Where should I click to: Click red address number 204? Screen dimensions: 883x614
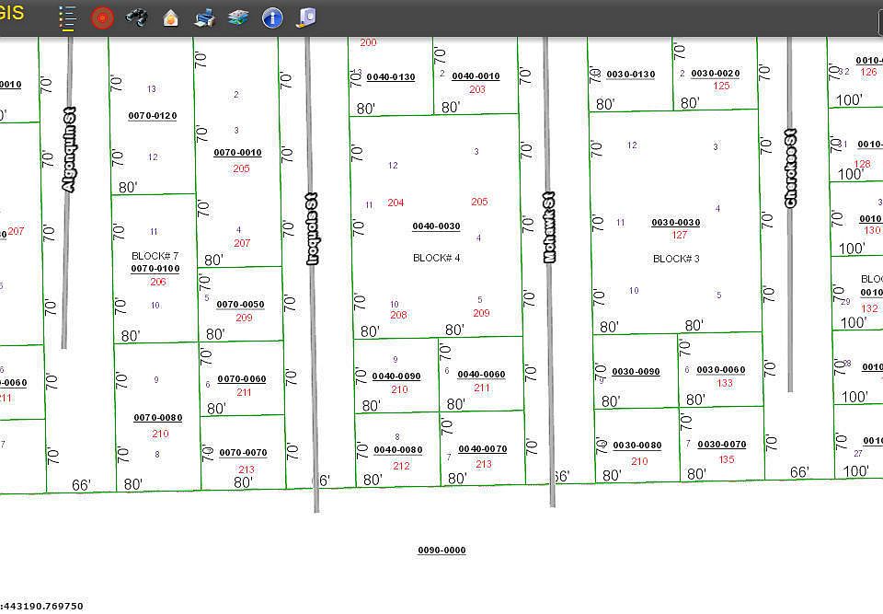[396, 203]
